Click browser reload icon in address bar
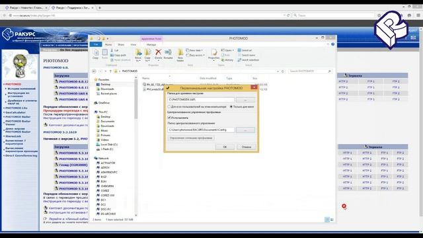The width and height of the screenshot is (423, 238). click(x=288, y=15)
